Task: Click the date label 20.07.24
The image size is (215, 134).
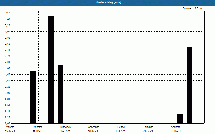Action: 148,131
